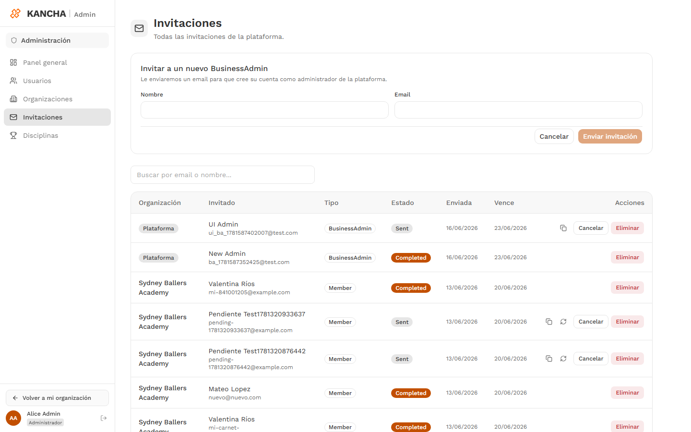The width and height of the screenshot is (691, 432).
Task: Click the Usuarios people icon
Action: click(x=13, y=81)
